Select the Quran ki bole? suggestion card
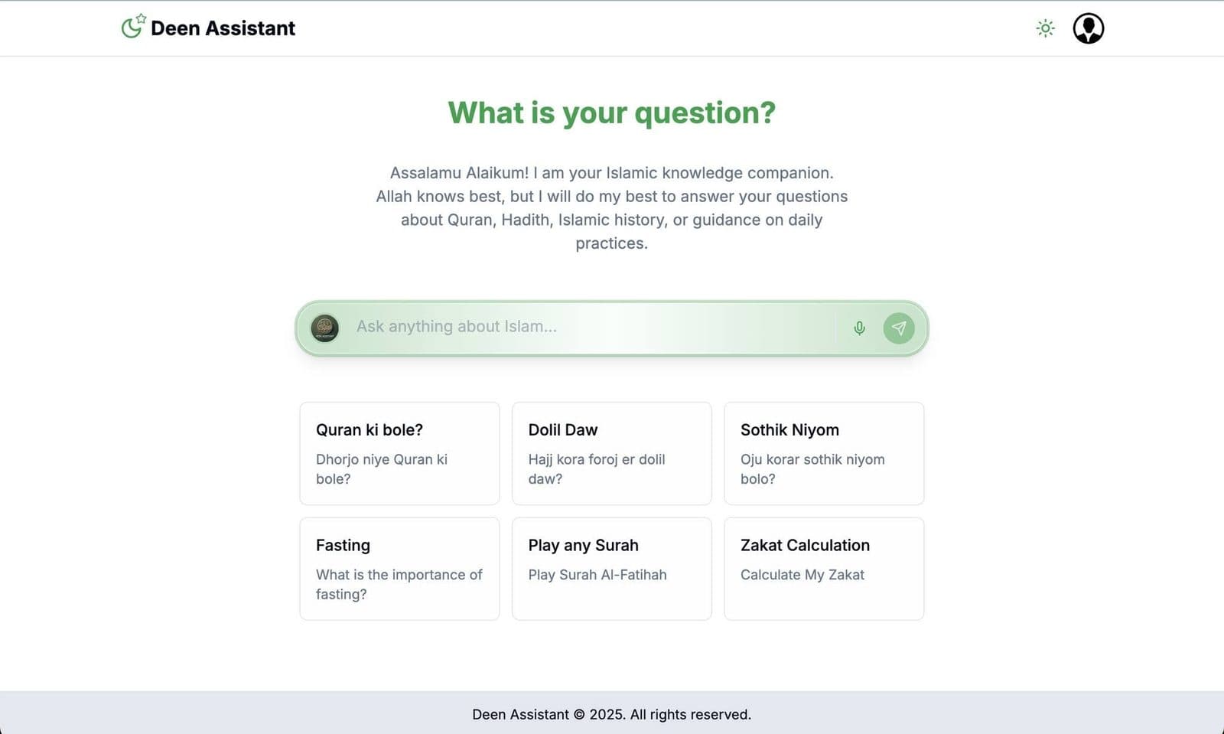Viewport: 1224px width, 734px height. [x=399, y=453]
